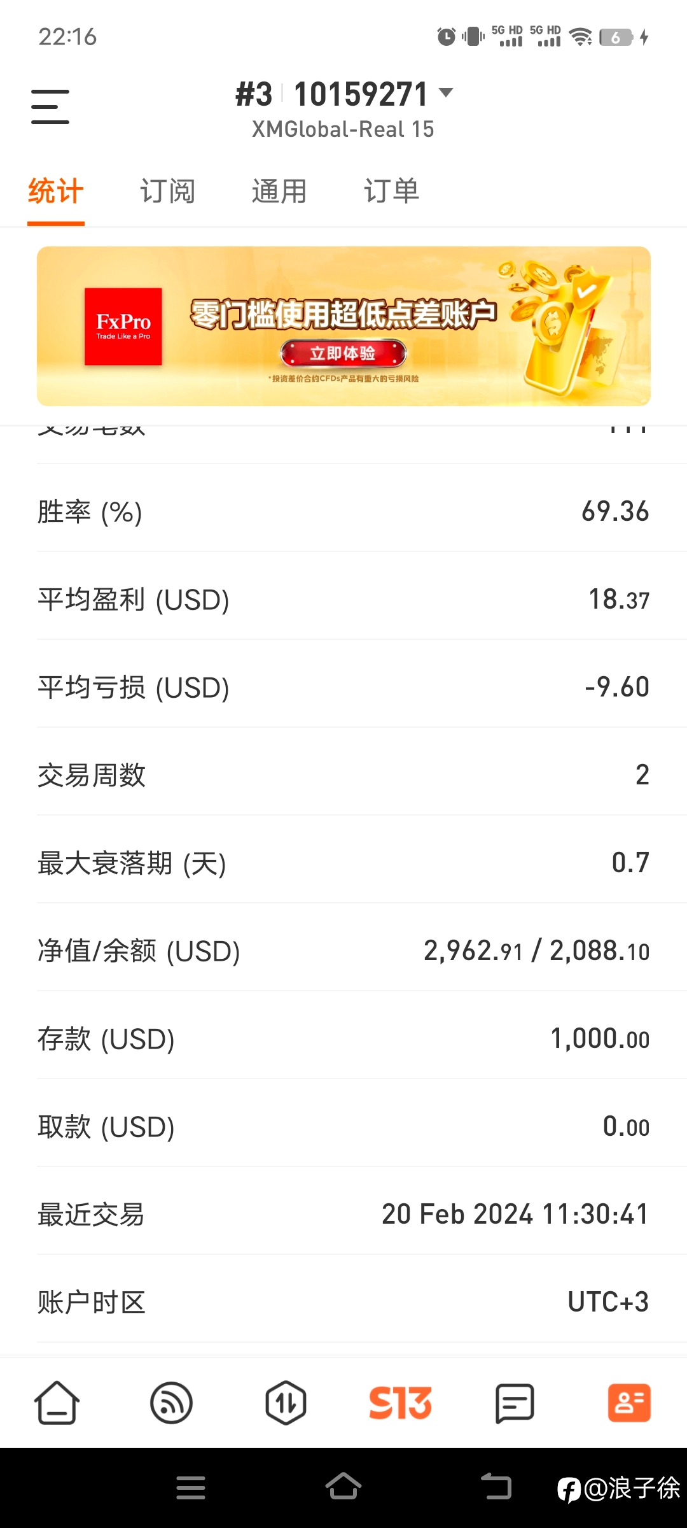Tap Android recent apps navigation button

coord(191,1488)
